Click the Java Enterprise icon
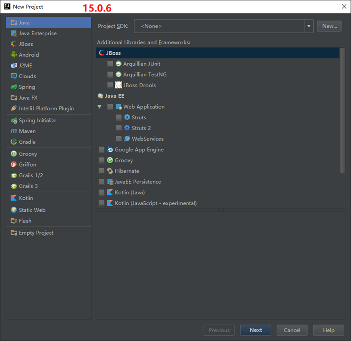351x341 pixels. tap(14, 33)
